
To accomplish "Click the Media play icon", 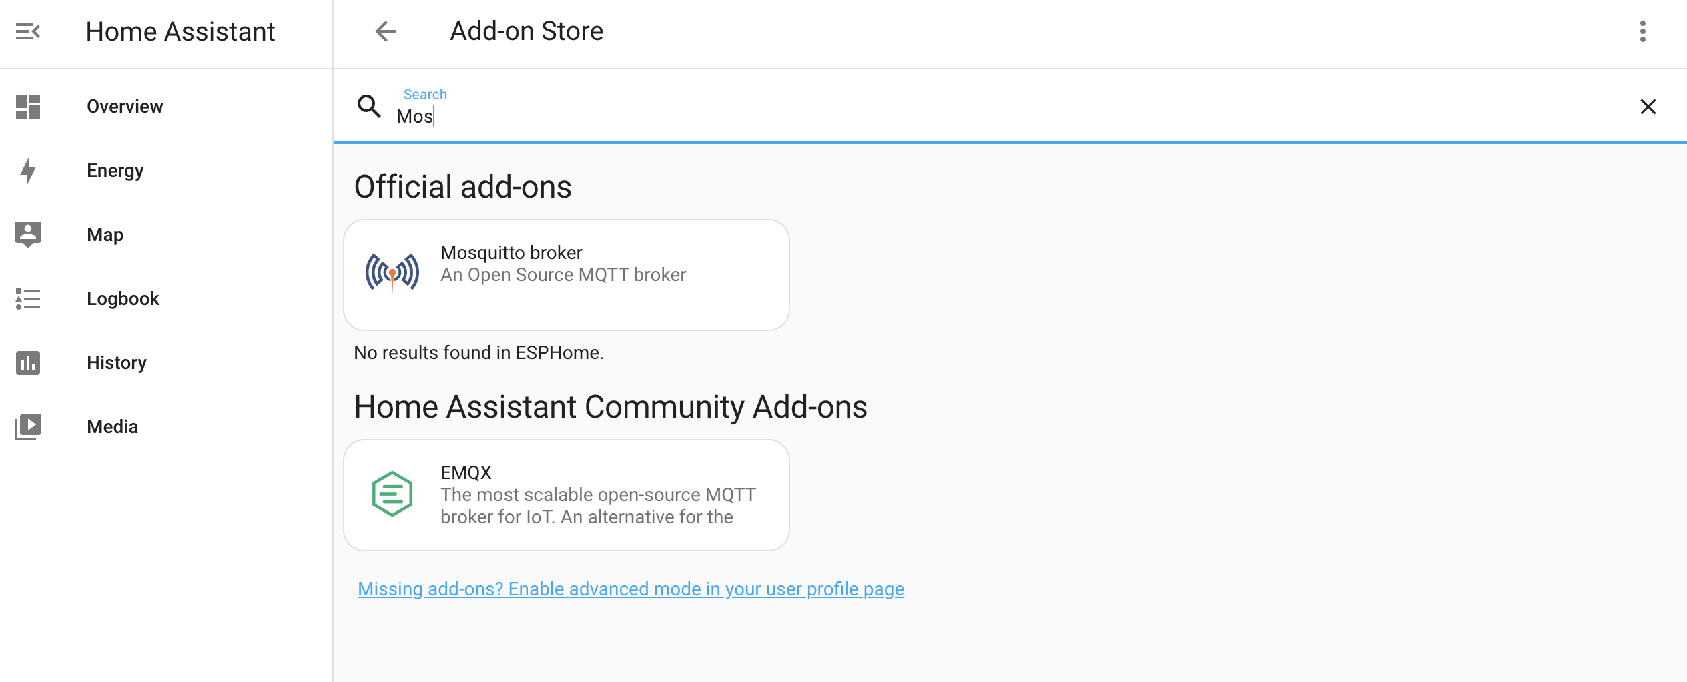I will coord(28,426).
